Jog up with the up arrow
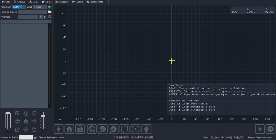Screen dimensions: 276x140 point(26,113)
